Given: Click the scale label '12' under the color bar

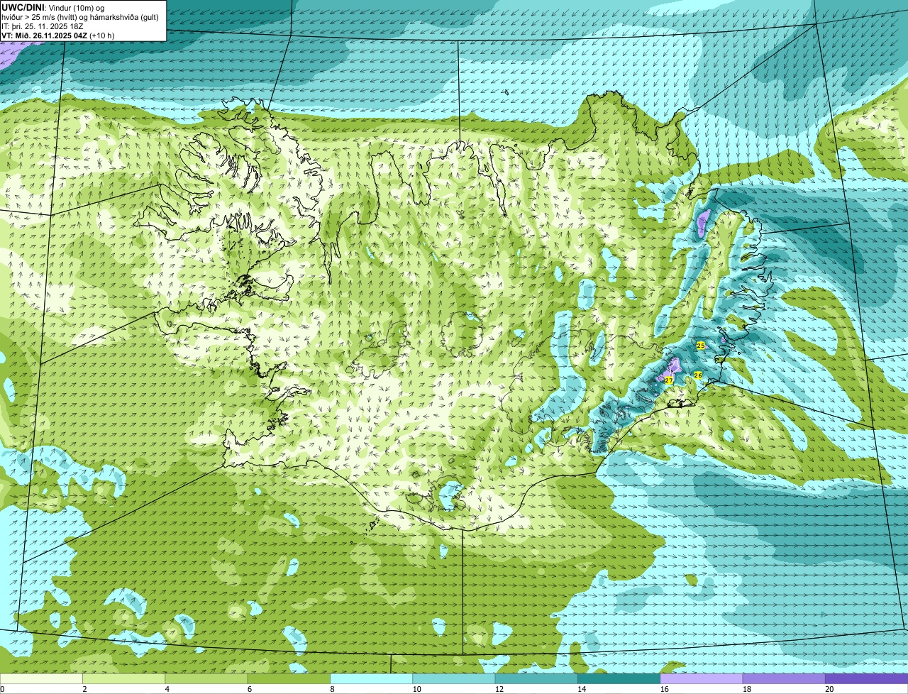Looking at the screenshot, I should pyautogui.click(x=499, y=689).
